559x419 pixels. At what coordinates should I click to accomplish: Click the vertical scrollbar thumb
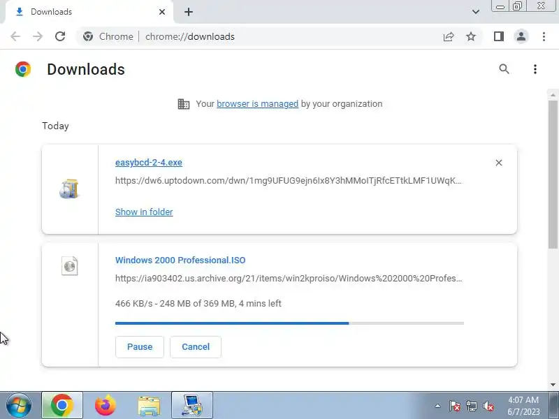click(553, 175)
